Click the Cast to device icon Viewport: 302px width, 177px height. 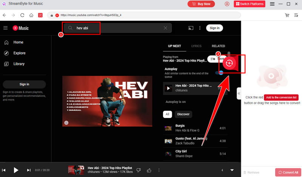pos(191,28)
